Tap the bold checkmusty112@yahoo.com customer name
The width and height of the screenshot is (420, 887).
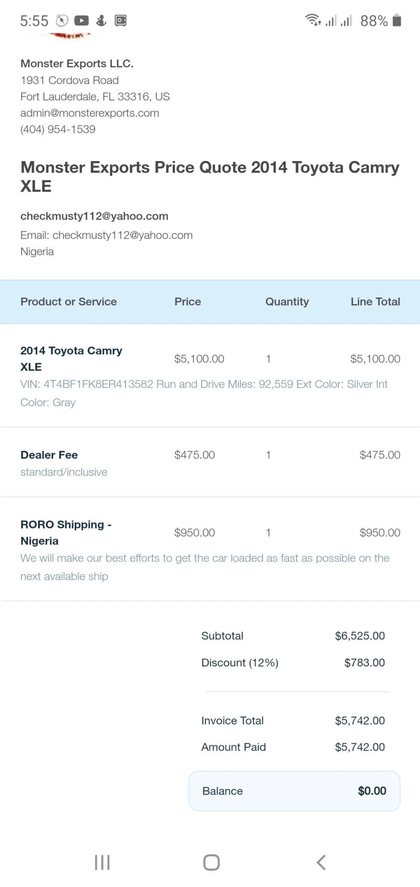tap(94, 216)
